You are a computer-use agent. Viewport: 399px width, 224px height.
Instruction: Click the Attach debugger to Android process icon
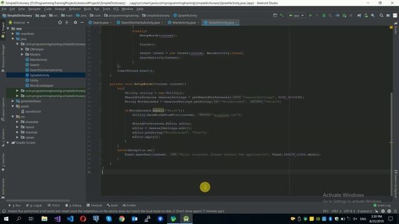tap(344, 16)
